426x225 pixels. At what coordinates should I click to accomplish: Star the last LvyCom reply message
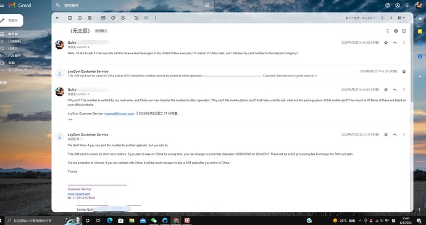tap(386, 134)
